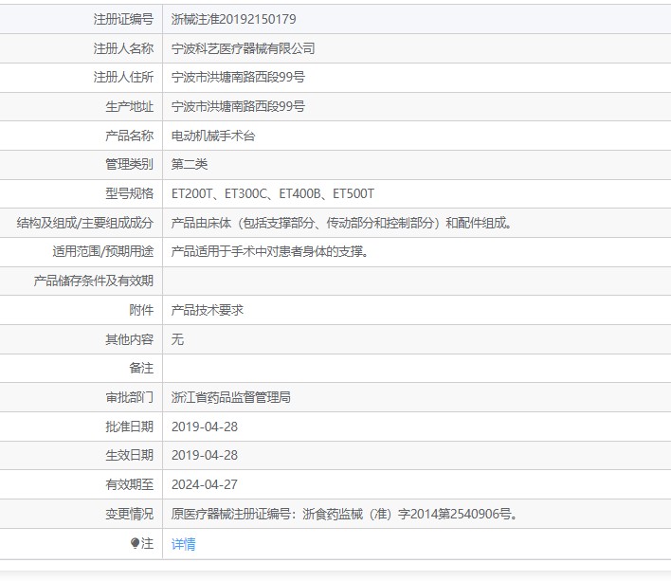The height and width of the screenshot is (581, 671).
Task: Click the 有效期至 label
Action: (129, 484)
